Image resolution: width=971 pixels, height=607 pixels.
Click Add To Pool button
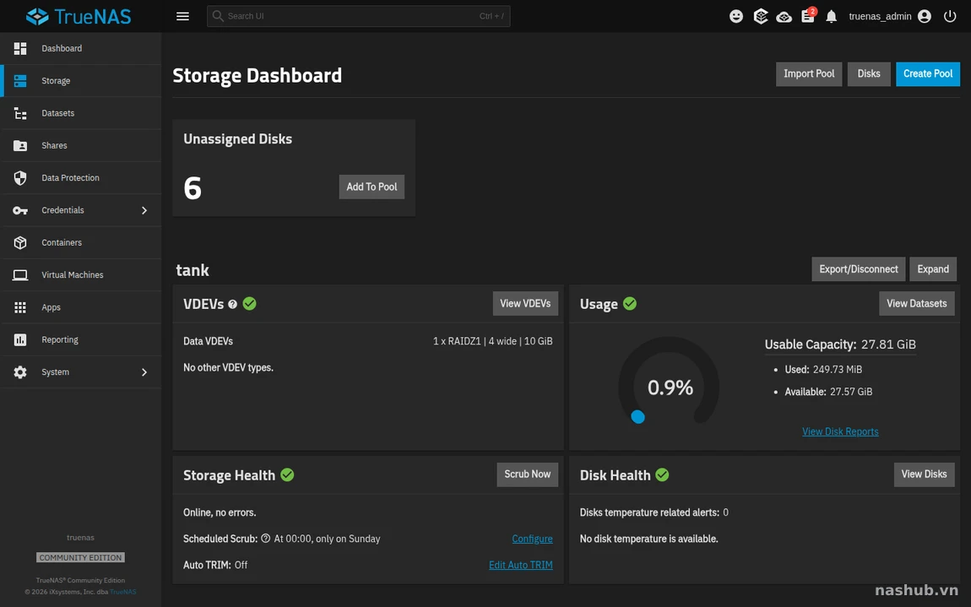pyautogui.click(x=372, y=187)
